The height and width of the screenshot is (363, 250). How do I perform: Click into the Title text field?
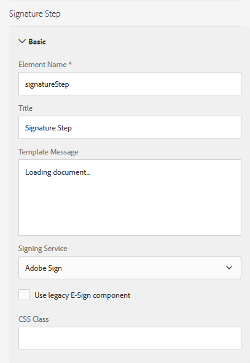[130, 127]
